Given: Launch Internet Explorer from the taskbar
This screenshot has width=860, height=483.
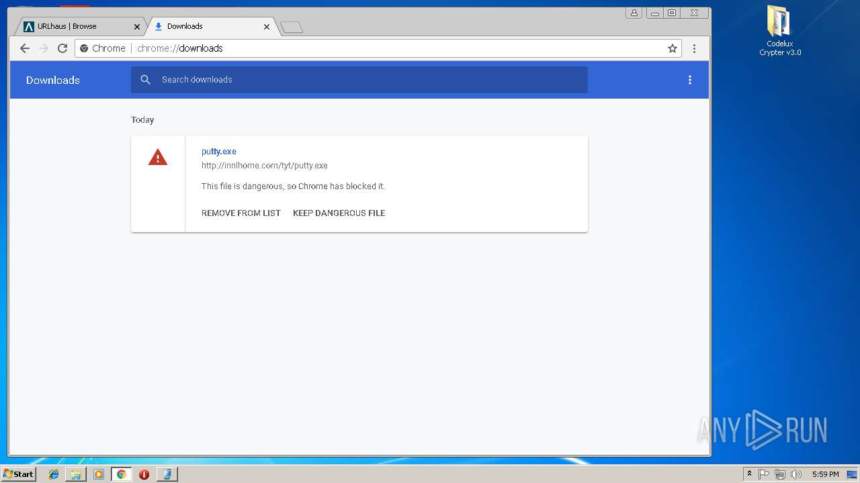Looking at the screenshot, I should (54, 474).
